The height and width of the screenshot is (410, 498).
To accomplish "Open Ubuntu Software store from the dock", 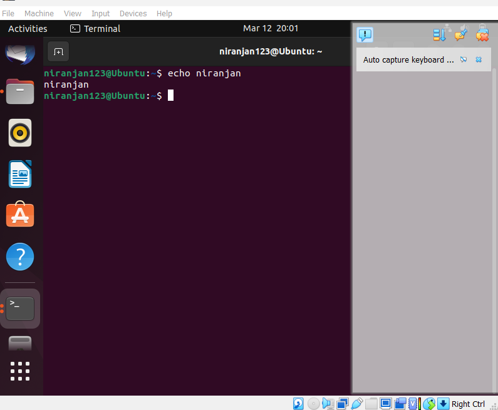I will [x=20, y=214].
